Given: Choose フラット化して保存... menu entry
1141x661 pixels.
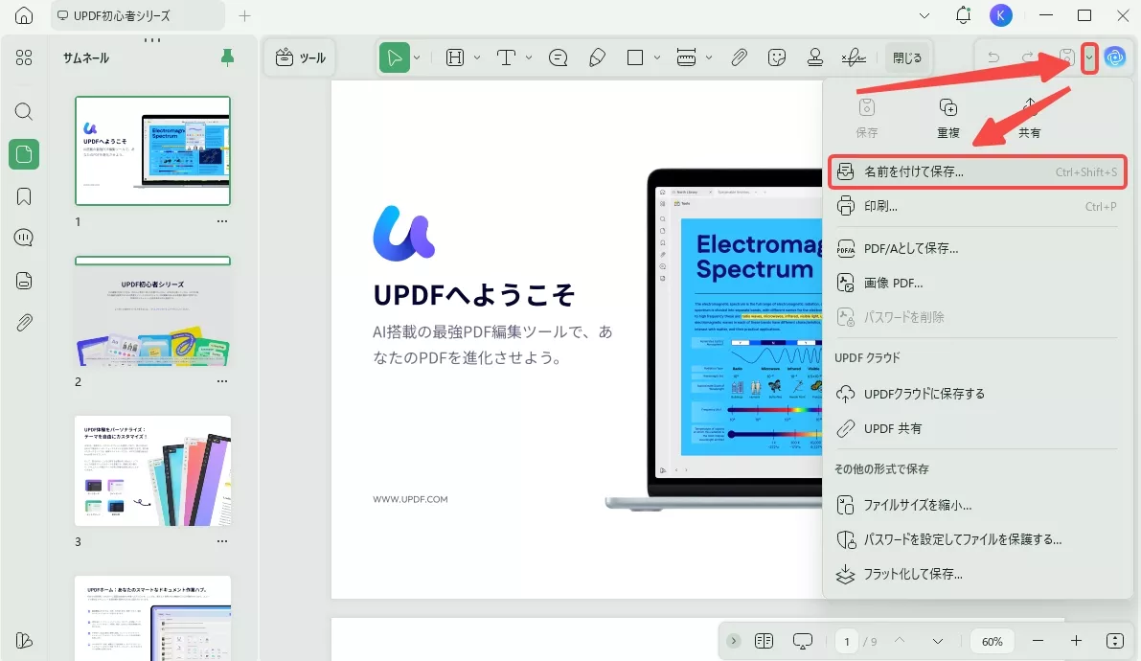Looking at the screenshot, I should click(x=976, y=575).
